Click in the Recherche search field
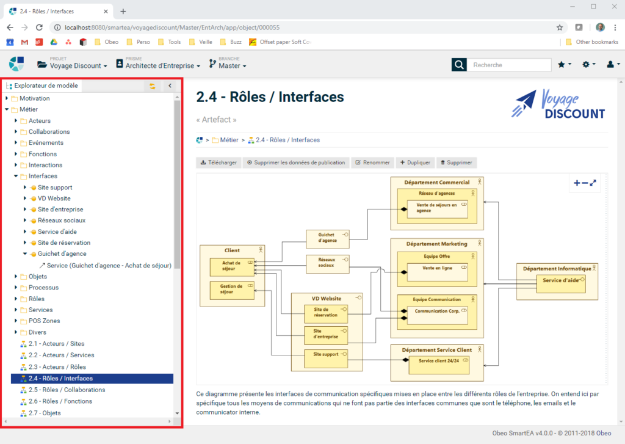 (513, 64)
